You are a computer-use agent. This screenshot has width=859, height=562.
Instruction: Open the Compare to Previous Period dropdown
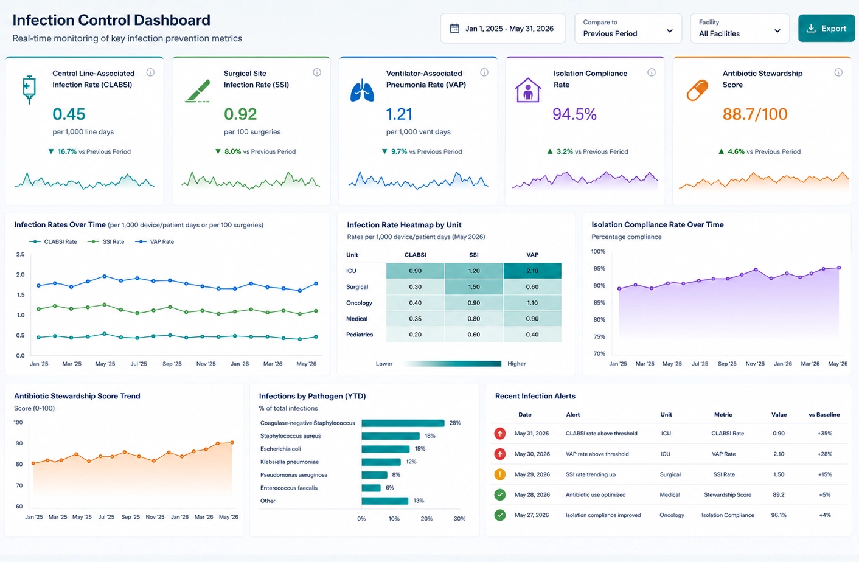tap(628, 29)
